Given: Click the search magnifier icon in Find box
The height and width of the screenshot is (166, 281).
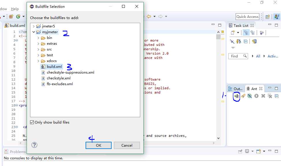Looking at the screenshot, I should [245, 56].
